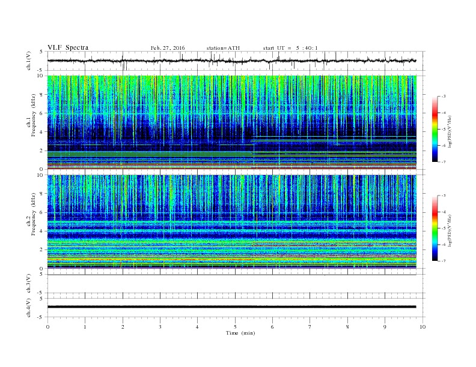Screen dimensions: 476x367
Task: Click the "8" kHz tick on ch.1 frequency axis
Action: tap(42, 95)
